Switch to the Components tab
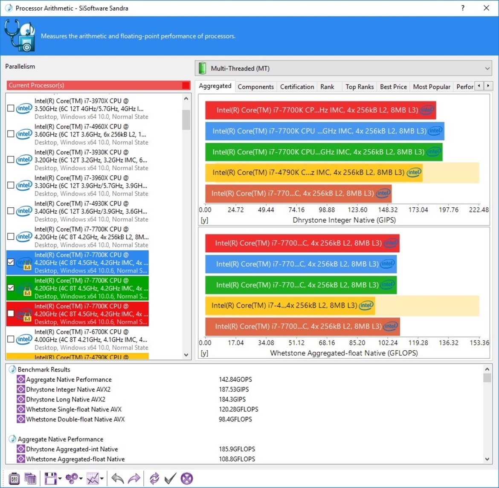499x488 pixels. point(255,87)
